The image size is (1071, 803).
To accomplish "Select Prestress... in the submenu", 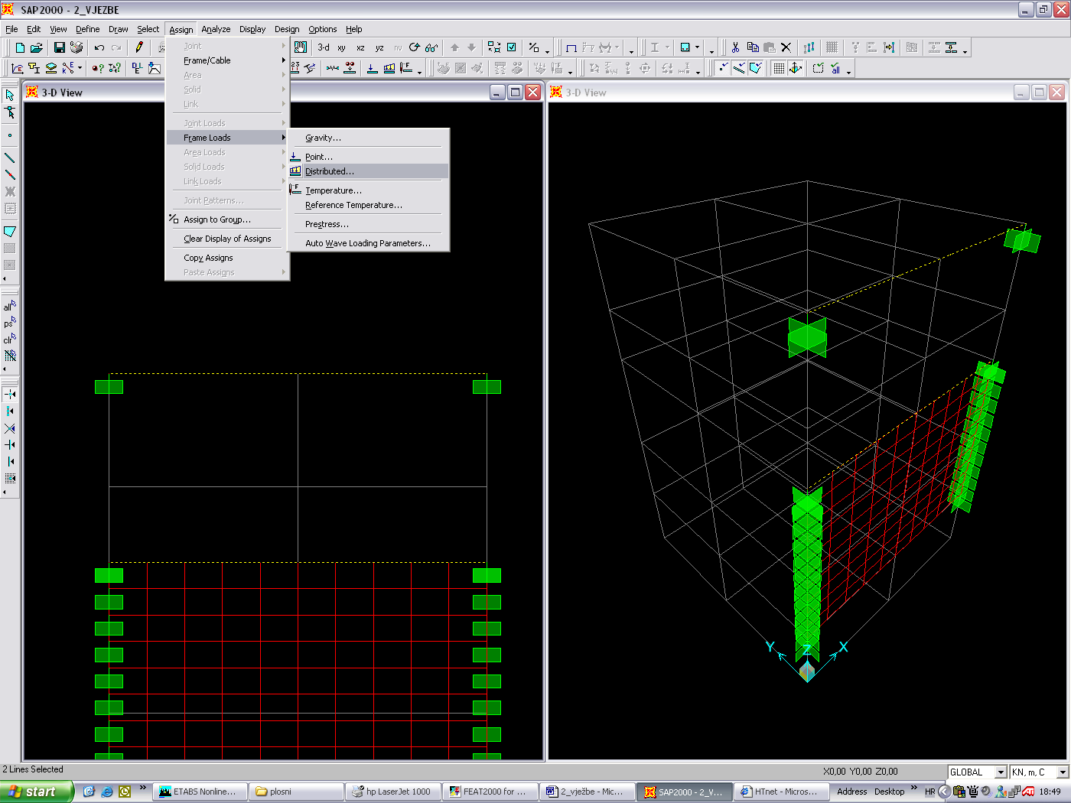I will 368,224.
